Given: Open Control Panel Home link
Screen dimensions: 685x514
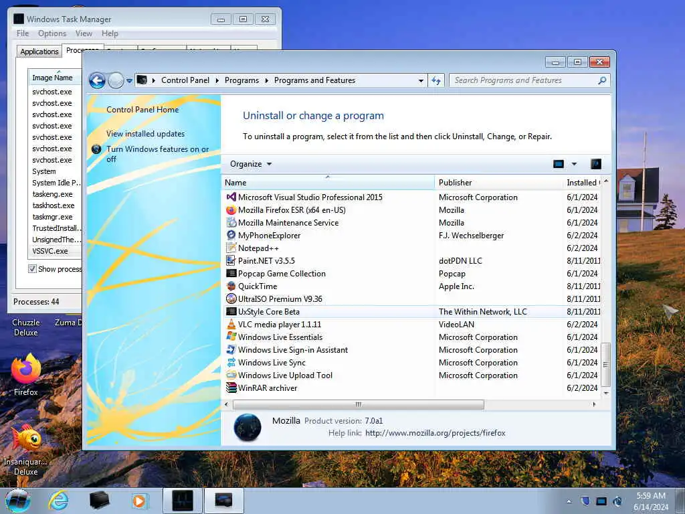Looking at the screenshot, I should click(142, 110).
